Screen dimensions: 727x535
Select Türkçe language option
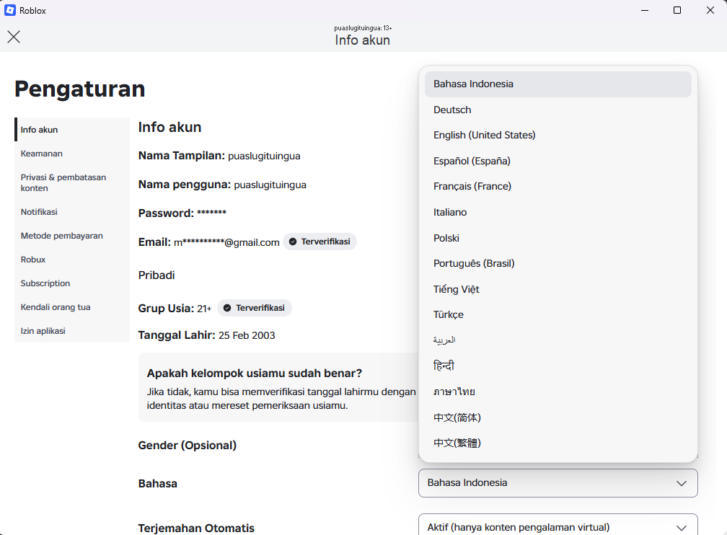(x=558, y=315)
